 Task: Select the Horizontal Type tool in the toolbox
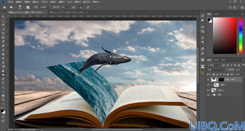[3, 83]
